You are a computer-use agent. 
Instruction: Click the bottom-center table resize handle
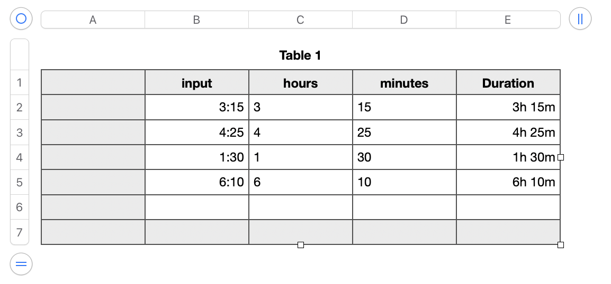[x=300, y=245]
